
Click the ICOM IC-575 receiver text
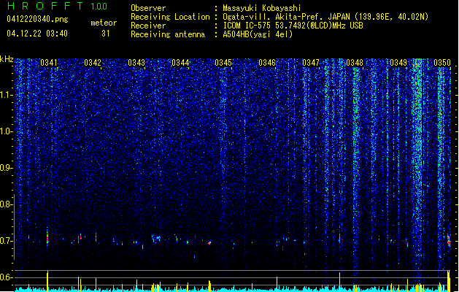pos(293,26)
